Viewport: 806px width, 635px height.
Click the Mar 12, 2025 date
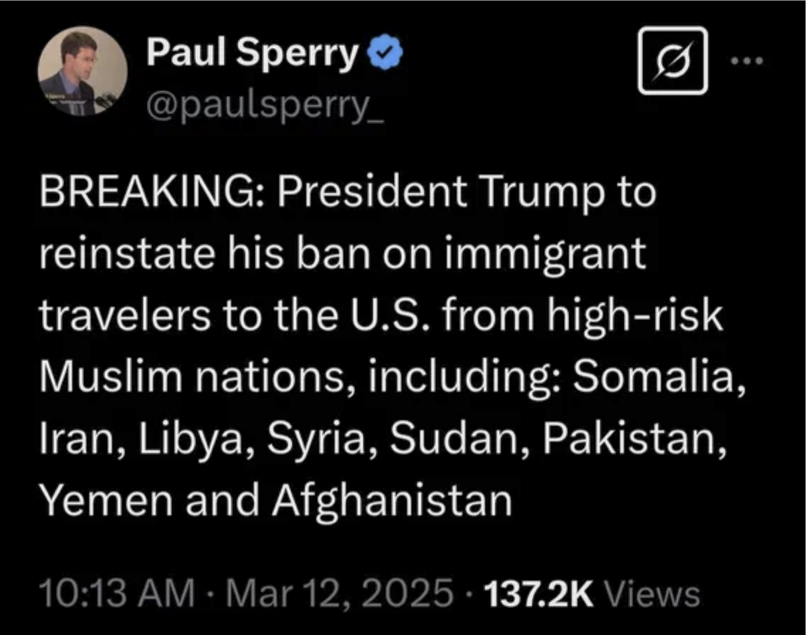(x=339, y=593)
